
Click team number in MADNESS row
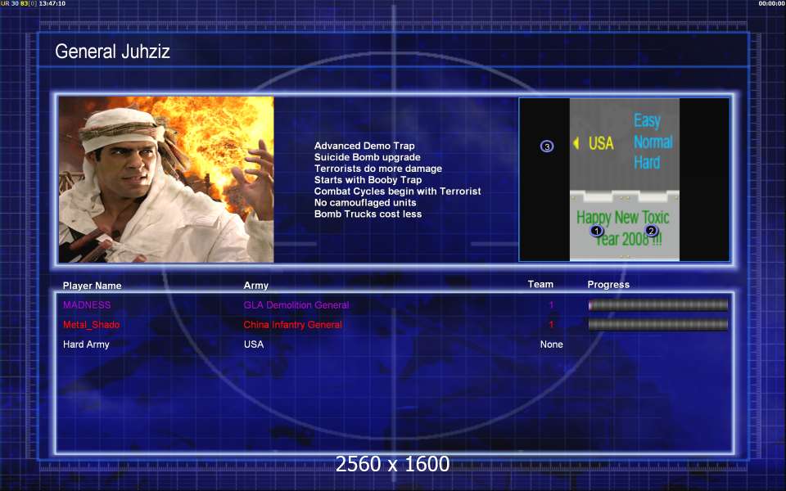coord(551,304)
